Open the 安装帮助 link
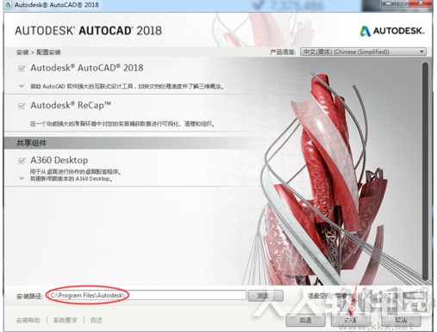Image resolution: width=437 pixels, height=332 pixels. click(x=28, y=320)
